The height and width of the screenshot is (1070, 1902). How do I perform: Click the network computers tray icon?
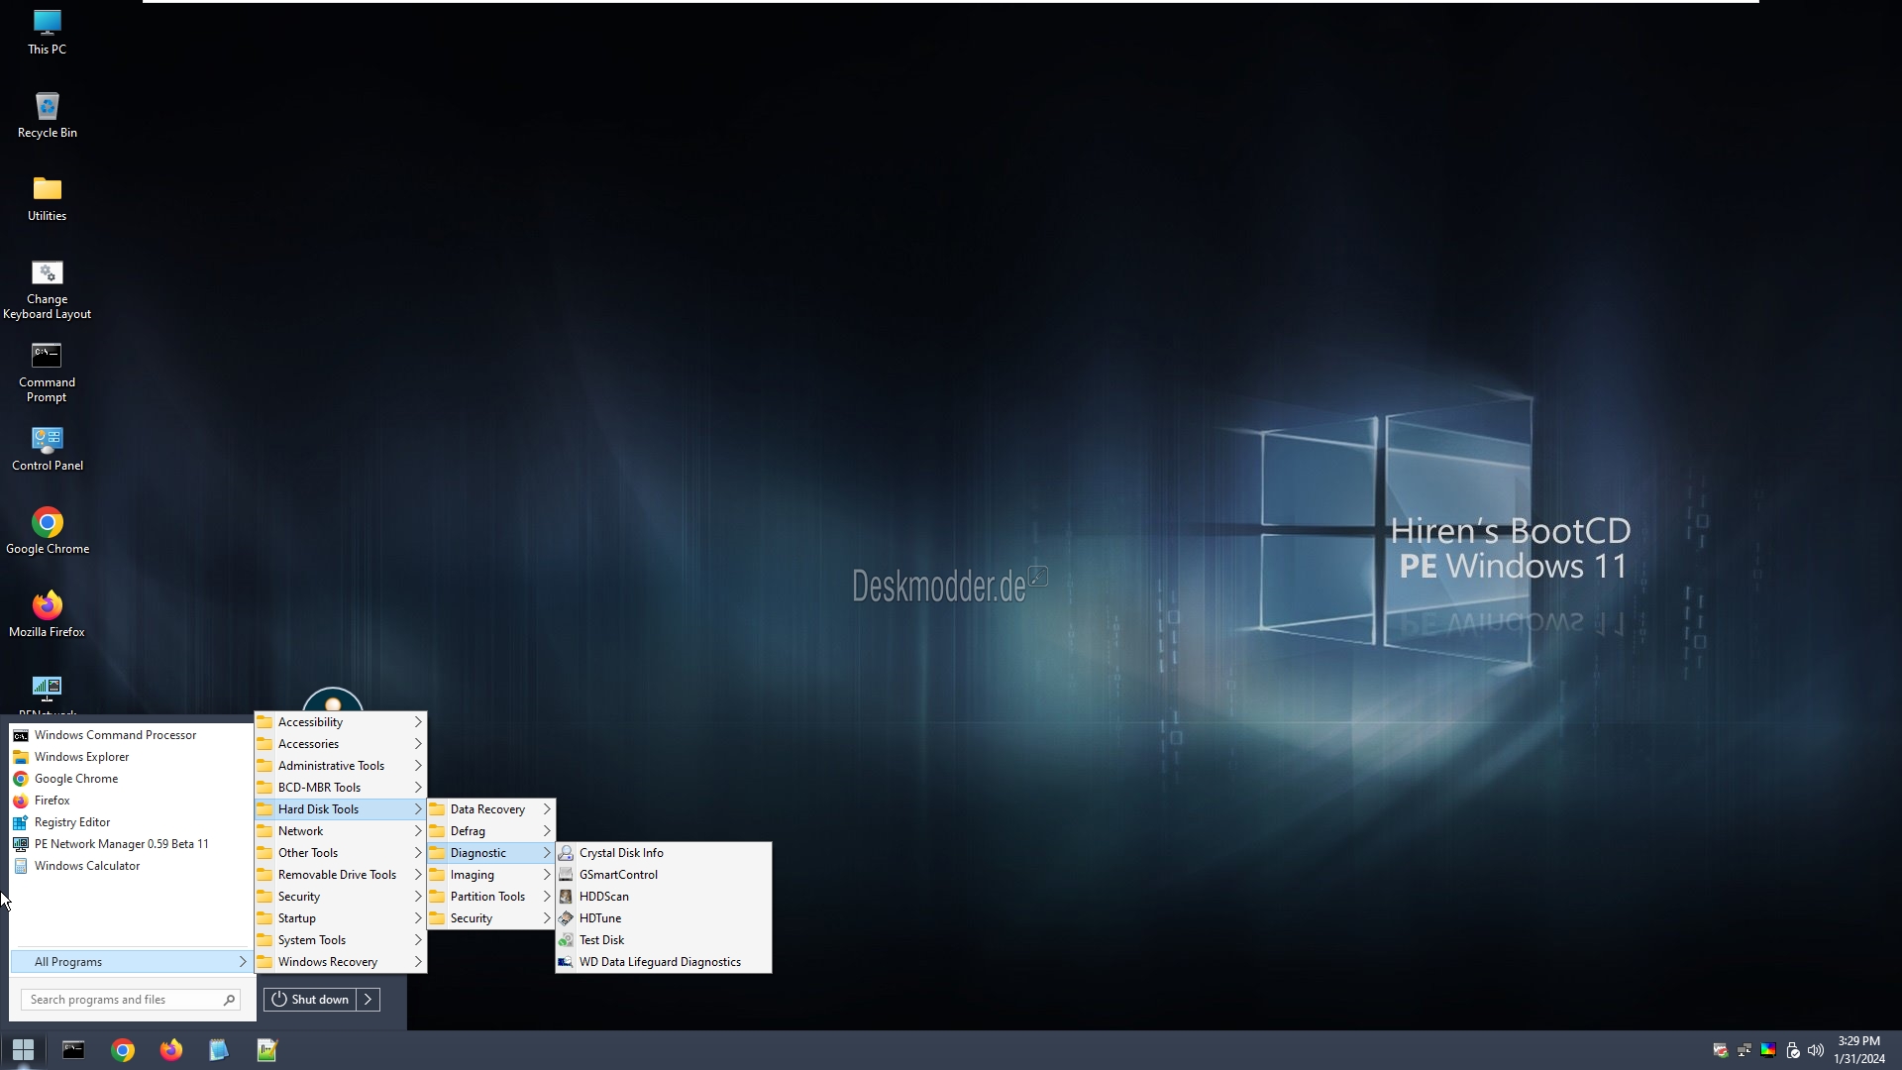coord(1744,1050)
